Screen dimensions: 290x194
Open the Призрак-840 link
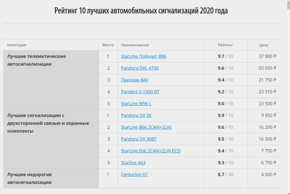(x=135, y=80)
